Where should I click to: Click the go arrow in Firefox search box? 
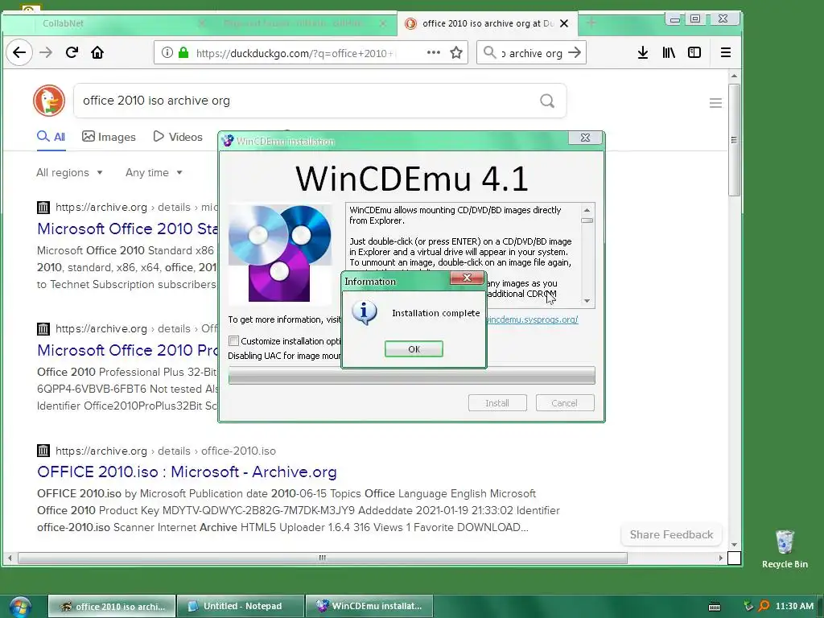click(x=575, y=52)
